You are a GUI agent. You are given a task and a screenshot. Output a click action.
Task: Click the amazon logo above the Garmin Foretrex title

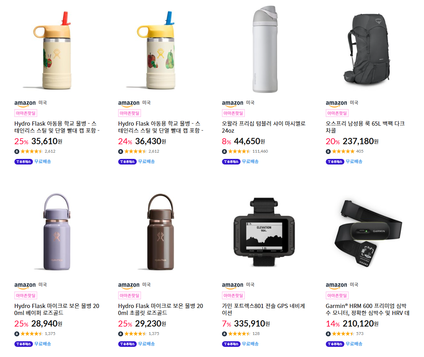click(x=233, y=286)
